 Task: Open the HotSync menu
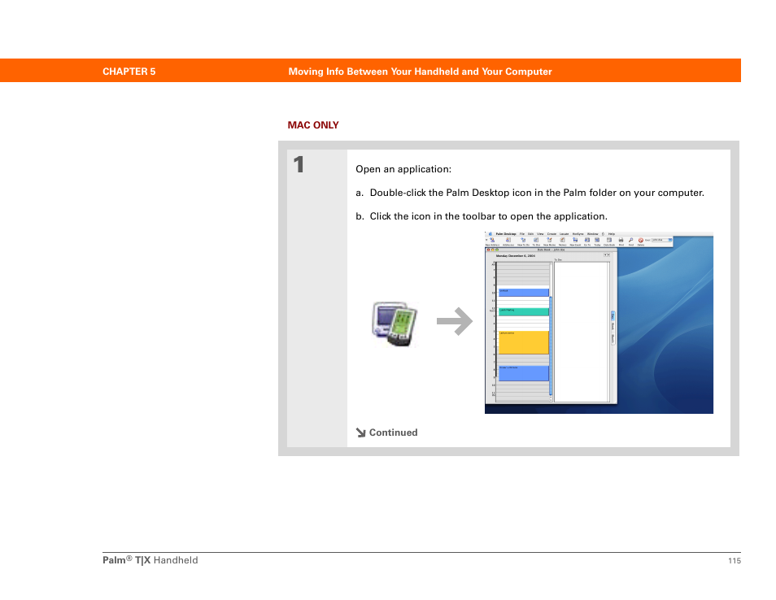pyautogui.click(x=578, y=234)
